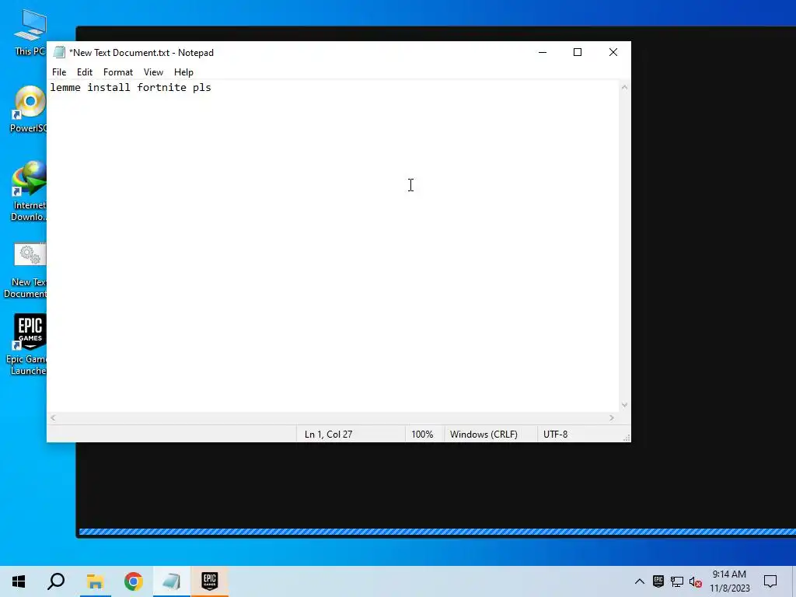
Task: Click the 100% zoom status entry
Action: 422,434
